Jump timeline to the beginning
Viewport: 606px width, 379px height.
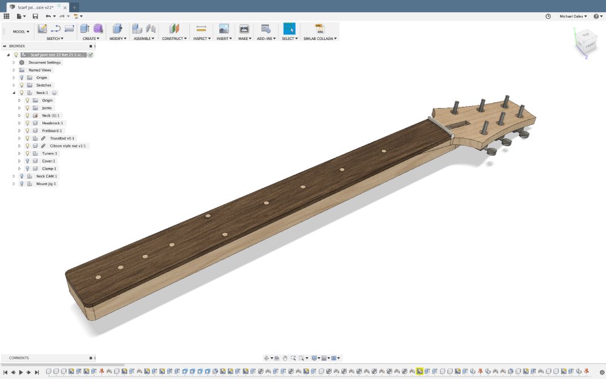(x=5, y=372)
